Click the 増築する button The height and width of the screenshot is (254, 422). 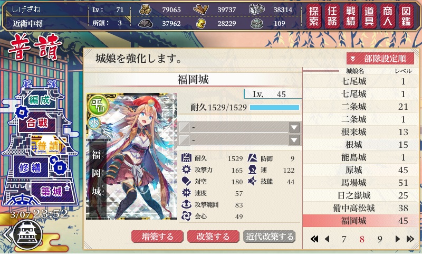tap(157, 237)
